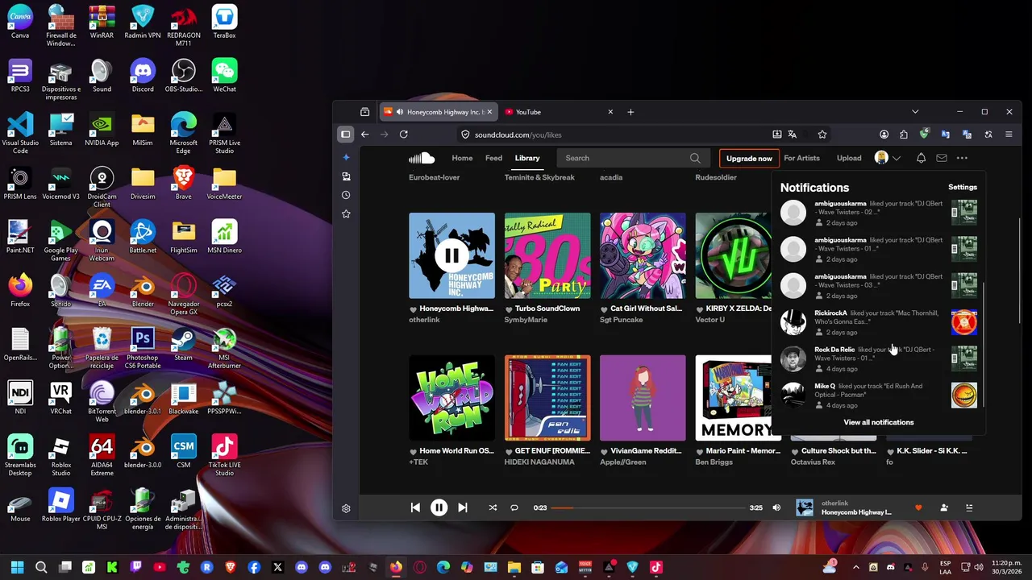Open taskbar Search magnifier
Image resolution: width=1032 pixels, height=580 pixels.
coord(41,567)
